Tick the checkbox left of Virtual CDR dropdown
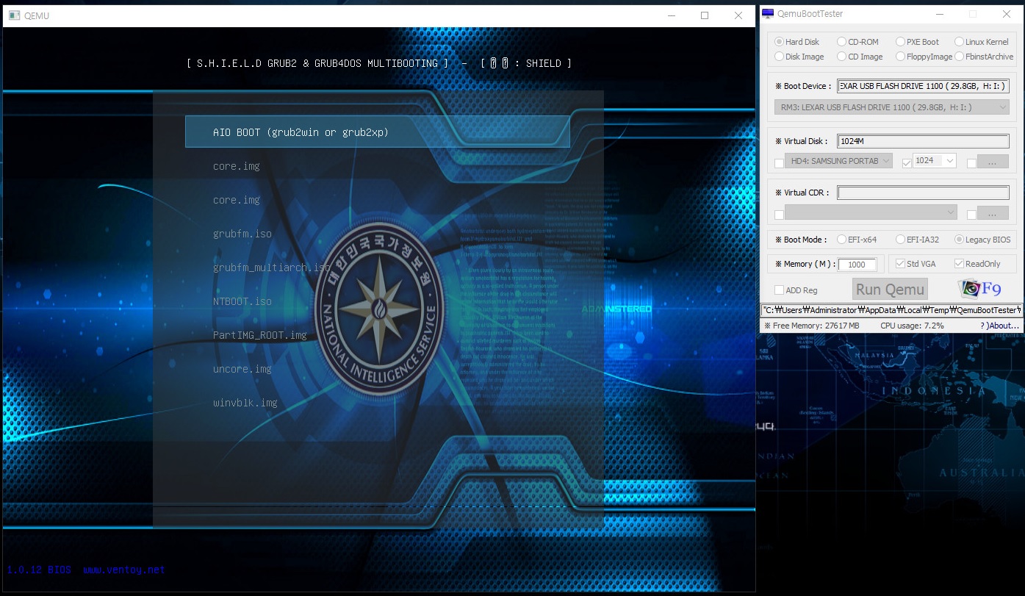The height and width of the screenshot is (596, 1025). (779, 215)
